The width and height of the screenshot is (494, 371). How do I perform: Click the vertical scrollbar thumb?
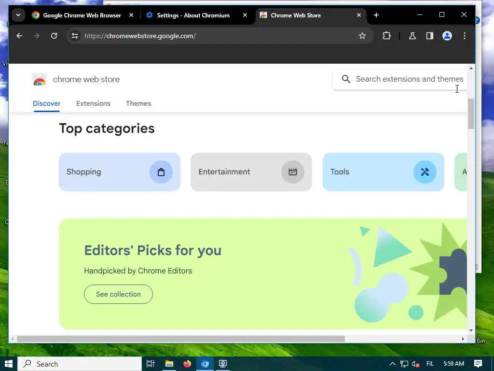pos(471,114)
